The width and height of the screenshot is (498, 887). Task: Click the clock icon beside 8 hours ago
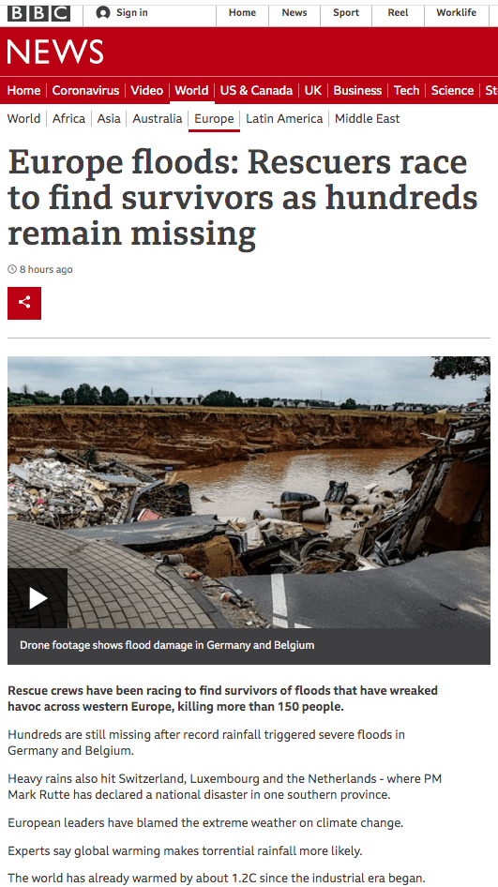(x=12, y=269)
